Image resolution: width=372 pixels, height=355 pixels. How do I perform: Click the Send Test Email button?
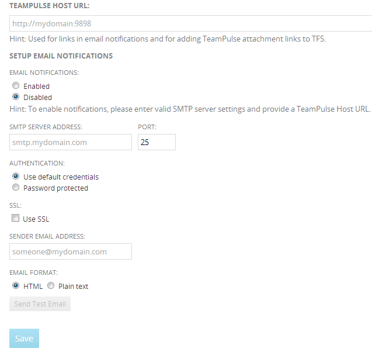point(40,304)
